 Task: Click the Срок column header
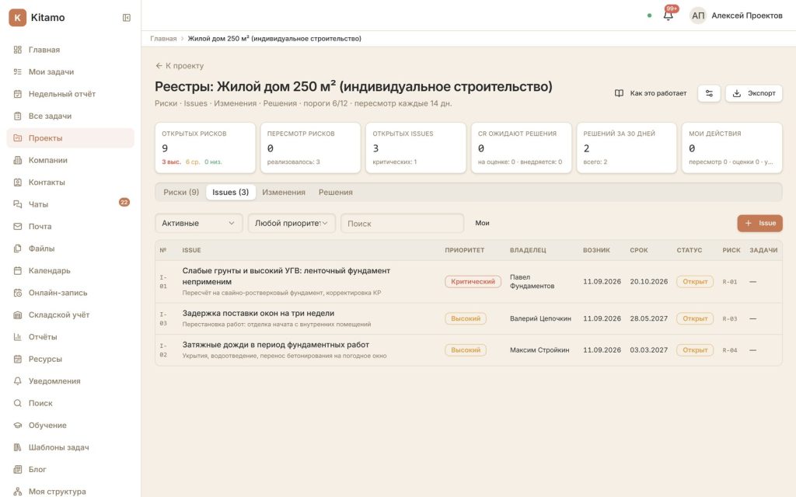[x=639, y=250]
